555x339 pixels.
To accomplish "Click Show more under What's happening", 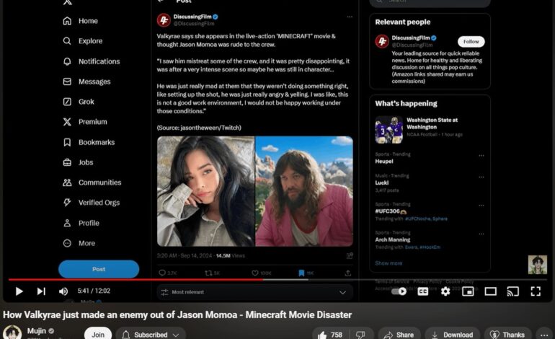I will click(x=388, y=263).
